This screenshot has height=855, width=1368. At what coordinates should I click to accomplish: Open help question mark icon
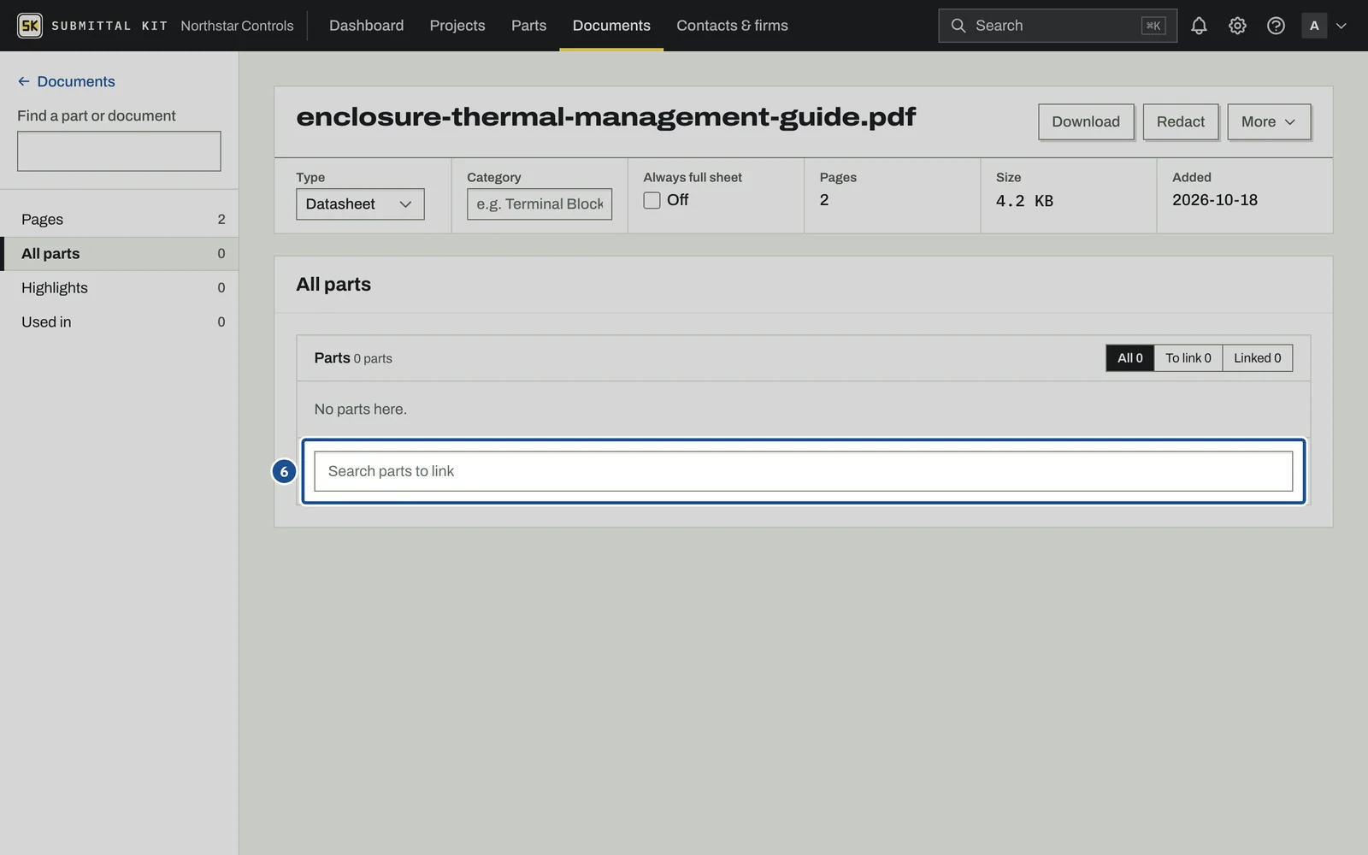click(1276, 26)
